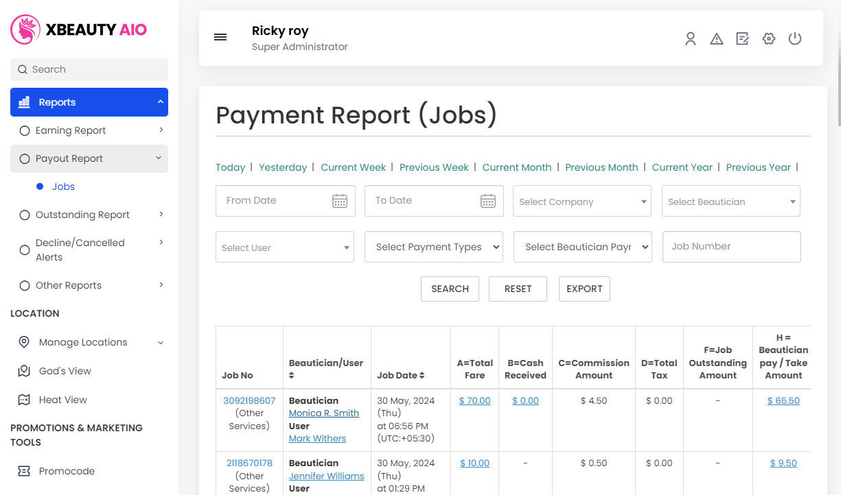Click inside the Job Number field
Screen dimensions: 841x495
(731, 247)
